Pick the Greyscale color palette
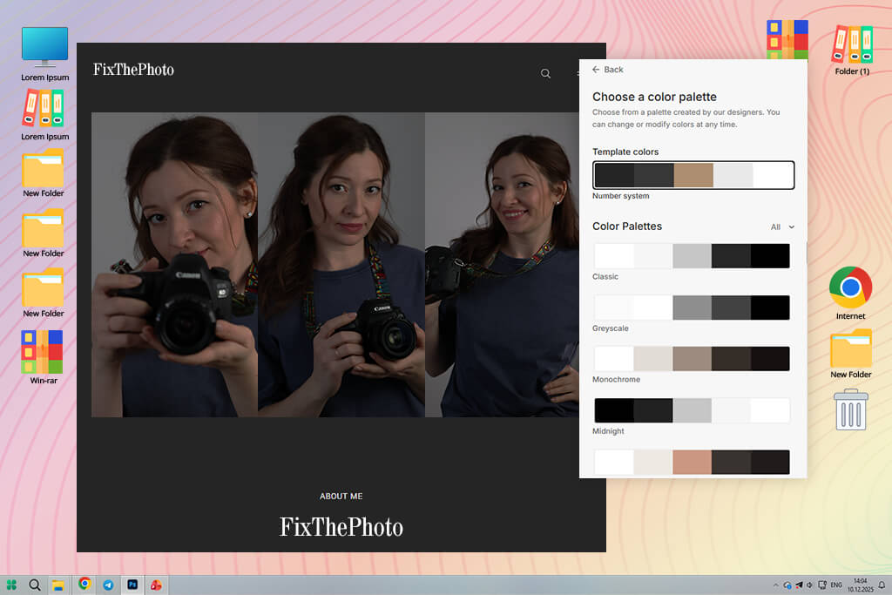 click(x=692, y=308)
